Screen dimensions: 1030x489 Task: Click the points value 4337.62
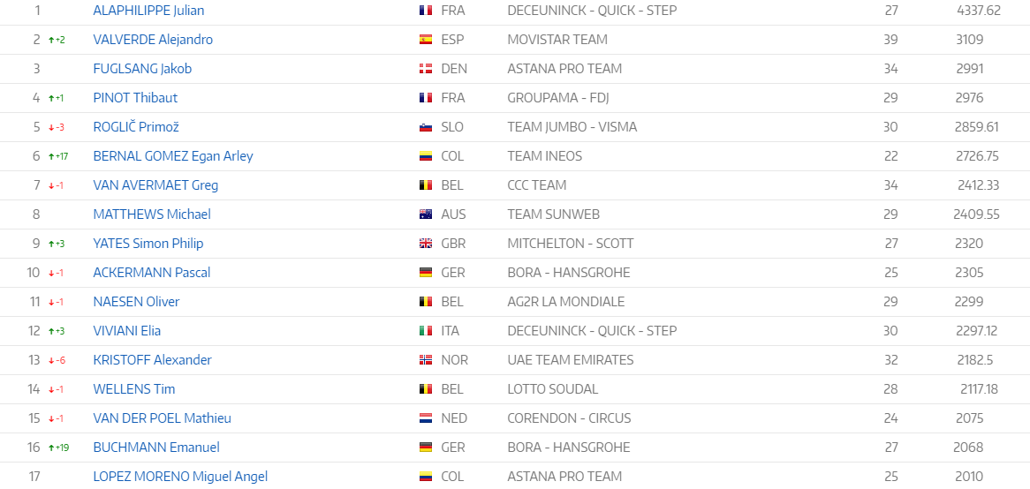click(x=979, y=11)
